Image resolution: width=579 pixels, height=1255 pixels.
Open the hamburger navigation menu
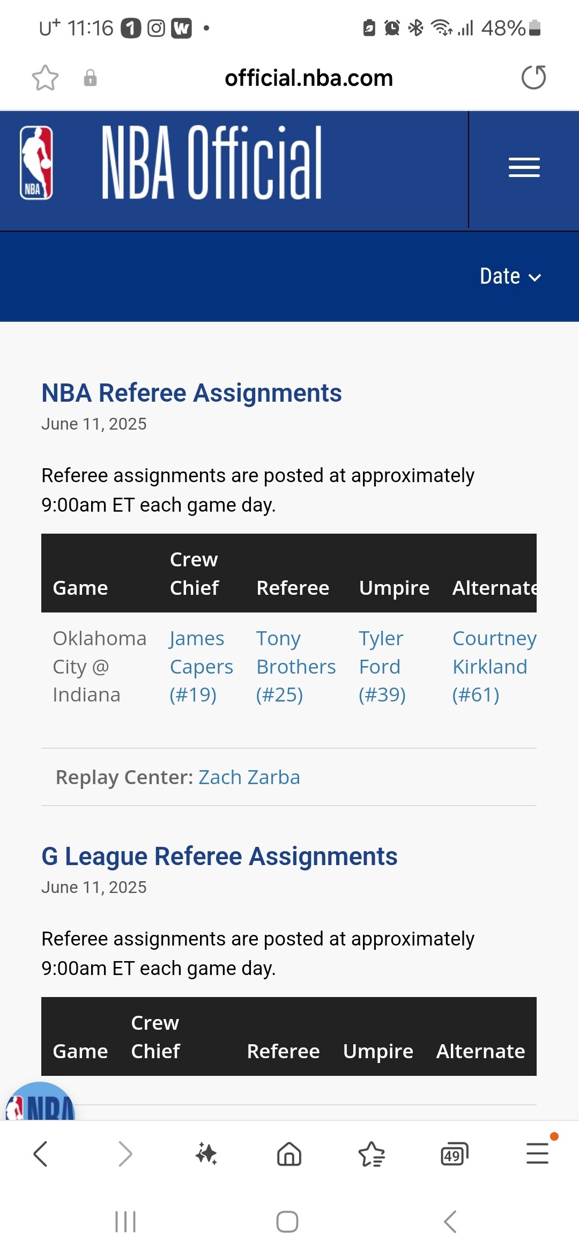point(524,167)
